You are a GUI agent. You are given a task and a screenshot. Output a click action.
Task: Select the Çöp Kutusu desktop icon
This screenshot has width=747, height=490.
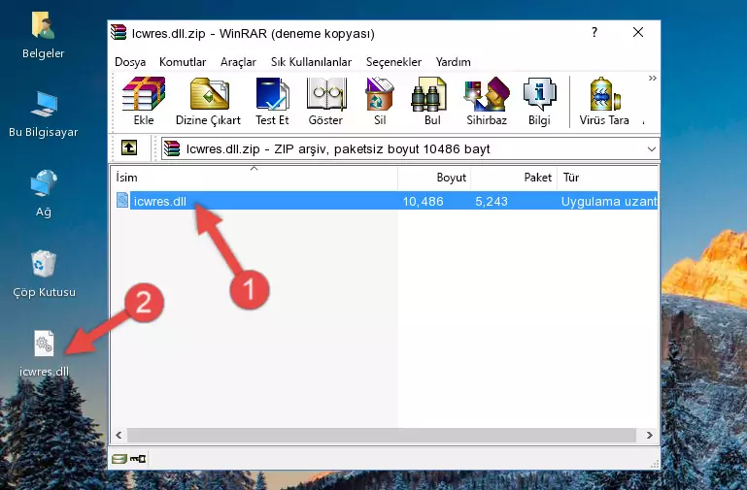click(44, 274)
